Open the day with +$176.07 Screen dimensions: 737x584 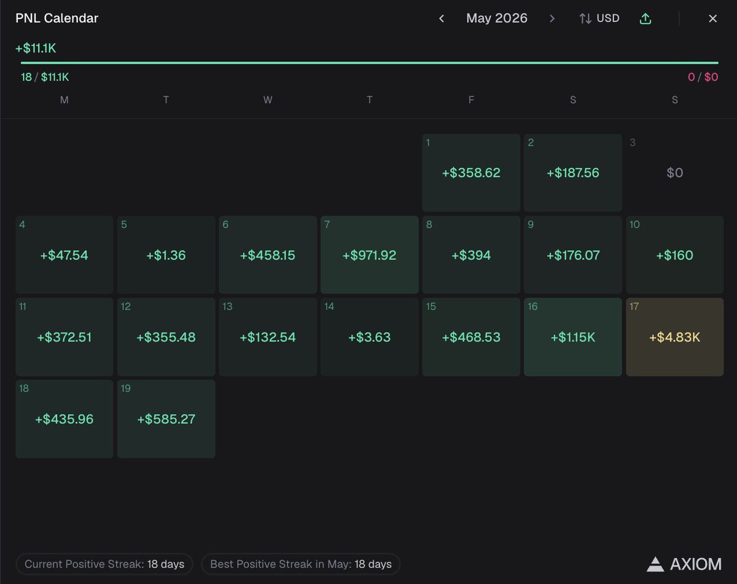tap(573, 255)
